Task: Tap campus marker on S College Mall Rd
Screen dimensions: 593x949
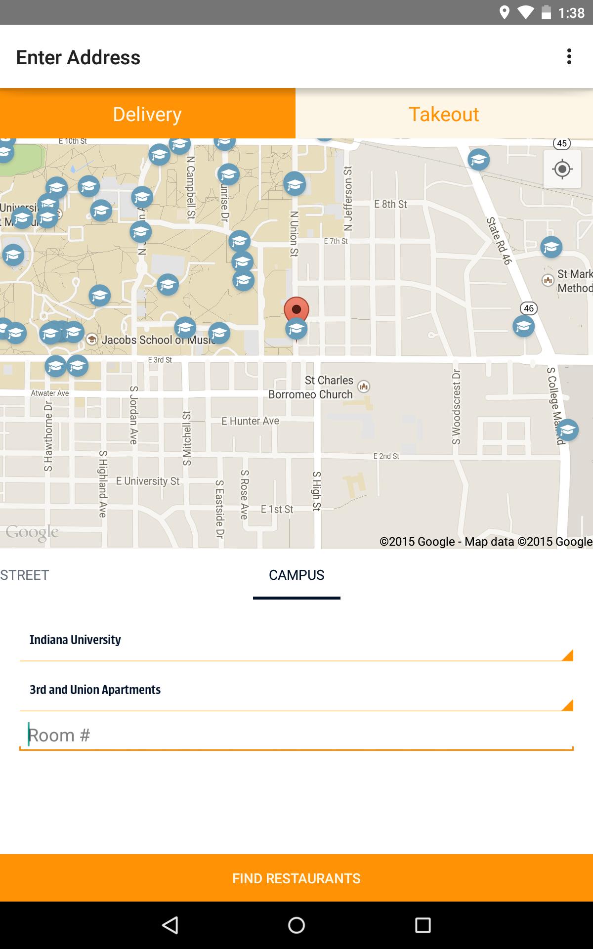Action: [x=567, y=430]
